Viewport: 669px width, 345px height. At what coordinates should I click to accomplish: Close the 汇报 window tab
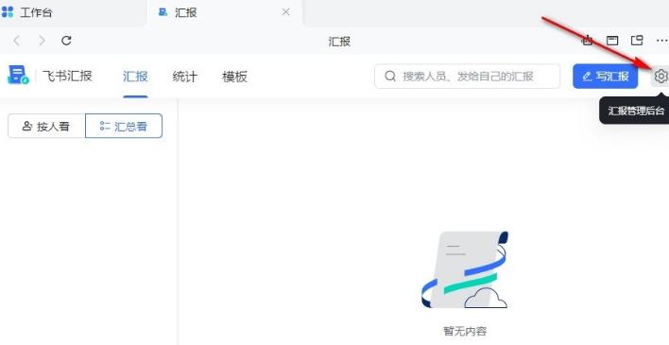(286, 12)
